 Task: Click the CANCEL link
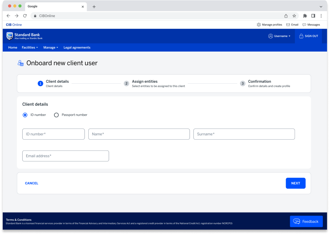(x=31, y=183)
